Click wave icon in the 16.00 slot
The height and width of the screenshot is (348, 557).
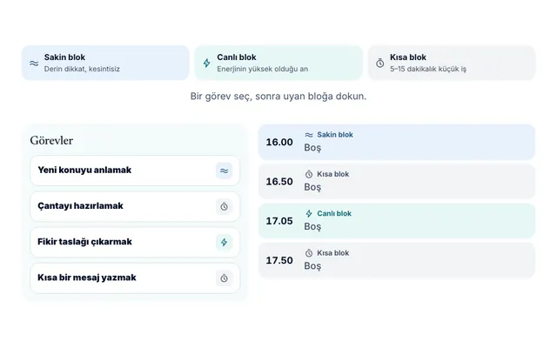coord(309,135)
